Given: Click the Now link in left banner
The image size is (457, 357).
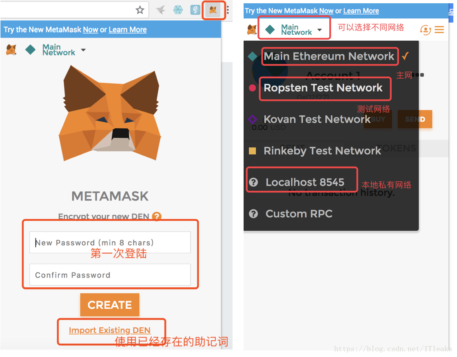Looking at the screenshot, I should click(x=90, y=30).
